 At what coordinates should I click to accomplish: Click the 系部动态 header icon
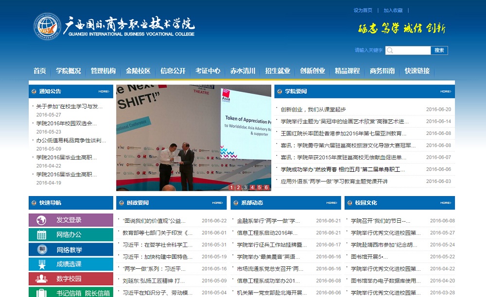tap(236, 203)
